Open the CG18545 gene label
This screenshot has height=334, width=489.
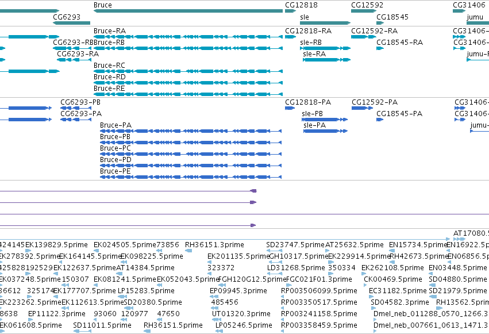tap(392, 17)
